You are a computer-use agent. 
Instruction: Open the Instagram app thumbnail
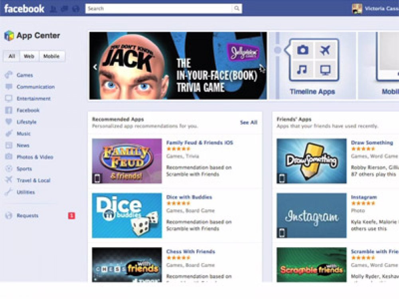(312, 216)
